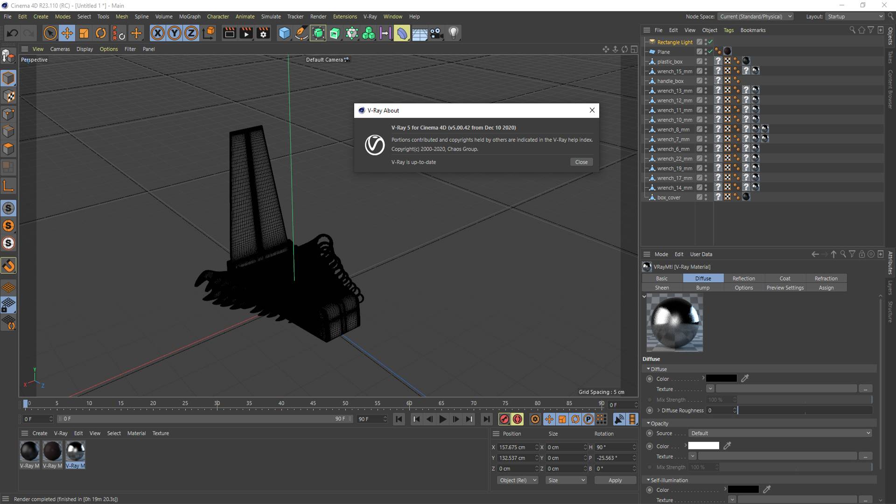Click Play Forwards in timeline
This screenshot has height=504, width=896.
[x=442, y=419]
